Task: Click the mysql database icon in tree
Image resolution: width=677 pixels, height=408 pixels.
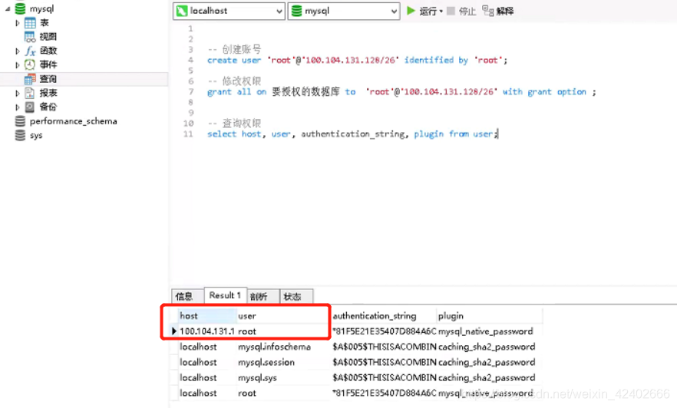Action: [x=20, y=8]
